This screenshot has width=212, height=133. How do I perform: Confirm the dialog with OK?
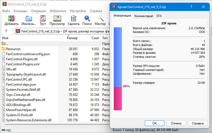pos(154,123)
